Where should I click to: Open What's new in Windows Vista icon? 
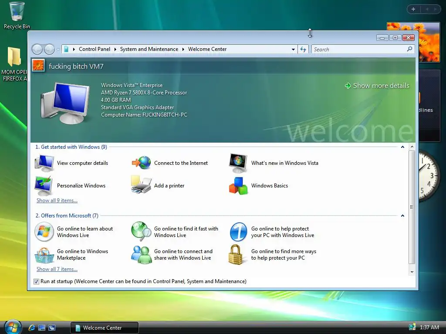[x=238, y=163]
